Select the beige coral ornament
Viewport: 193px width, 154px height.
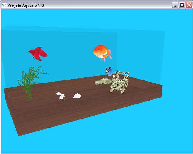(120, 82)
